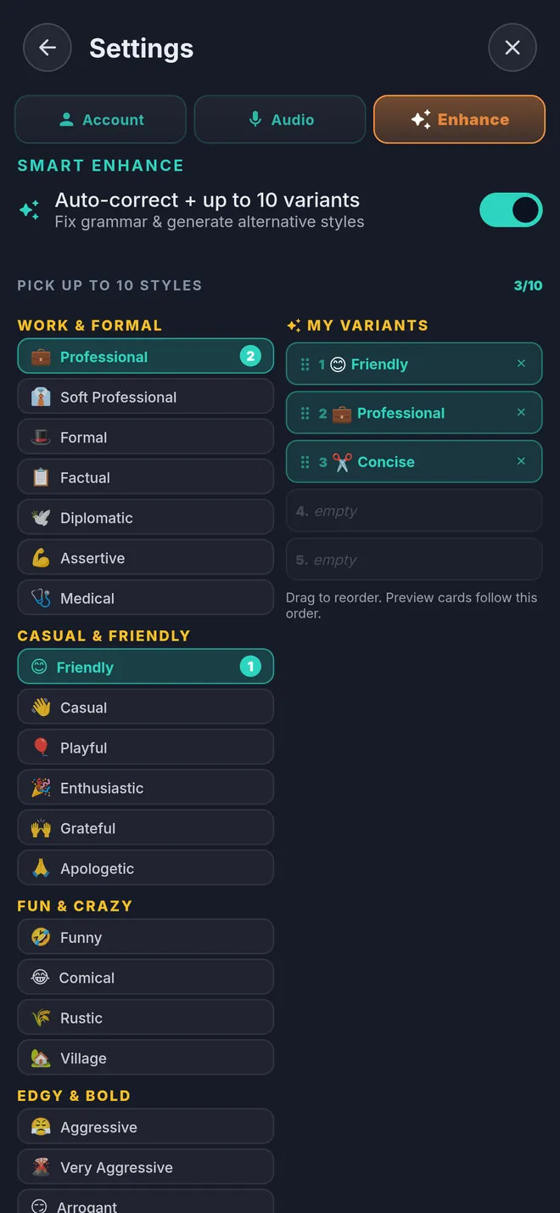Image resolution: width=560 pixels, height=1213 pixels.
Task: Select the Very Aggressive style
Action: [x=146, y=1167]
